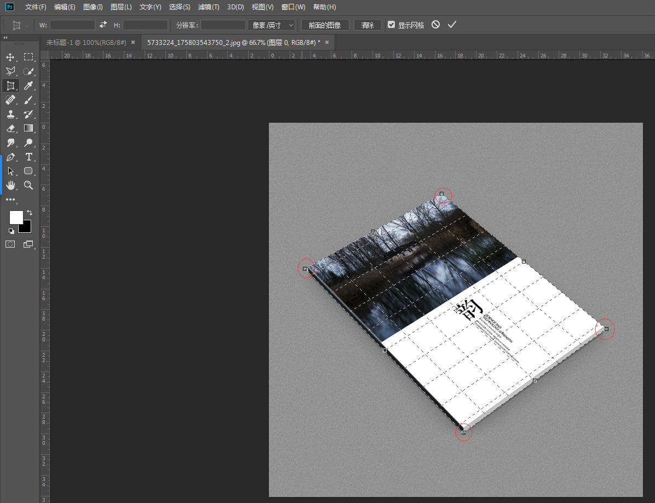
Task: Select the Zoom tool
Action: (28, 185)
